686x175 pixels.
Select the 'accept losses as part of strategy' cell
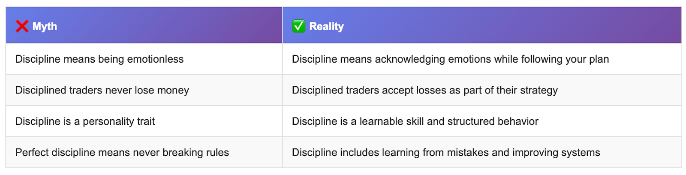click(482, 90)
